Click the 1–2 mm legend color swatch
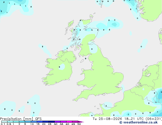Image resolution: width=162 pixels, height=125 pixels. click(16, 122)
